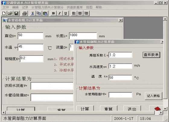Click the red book icon in local resistance window
The height and width of the screenshot is (122, 169).
[x=158, y=109]
